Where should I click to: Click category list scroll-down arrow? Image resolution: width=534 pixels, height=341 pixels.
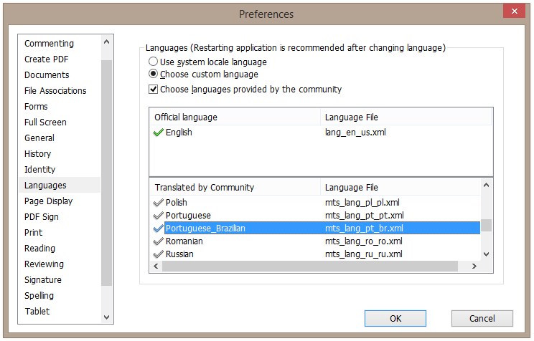tap(107, 317)
